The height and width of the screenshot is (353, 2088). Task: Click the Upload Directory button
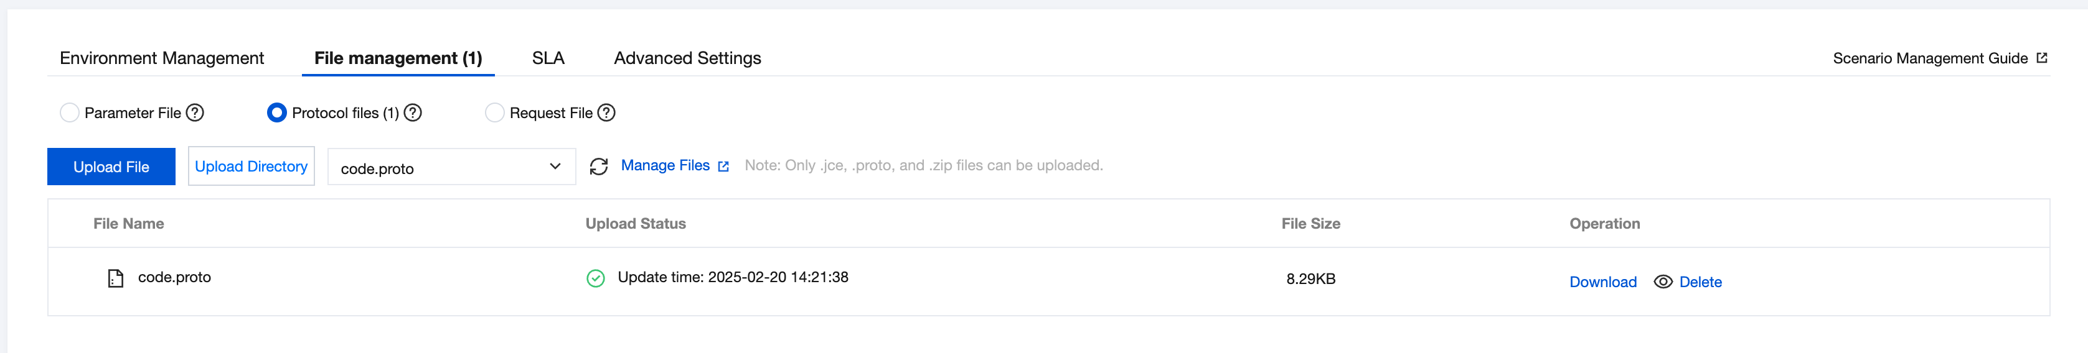(x=252, y=167)
